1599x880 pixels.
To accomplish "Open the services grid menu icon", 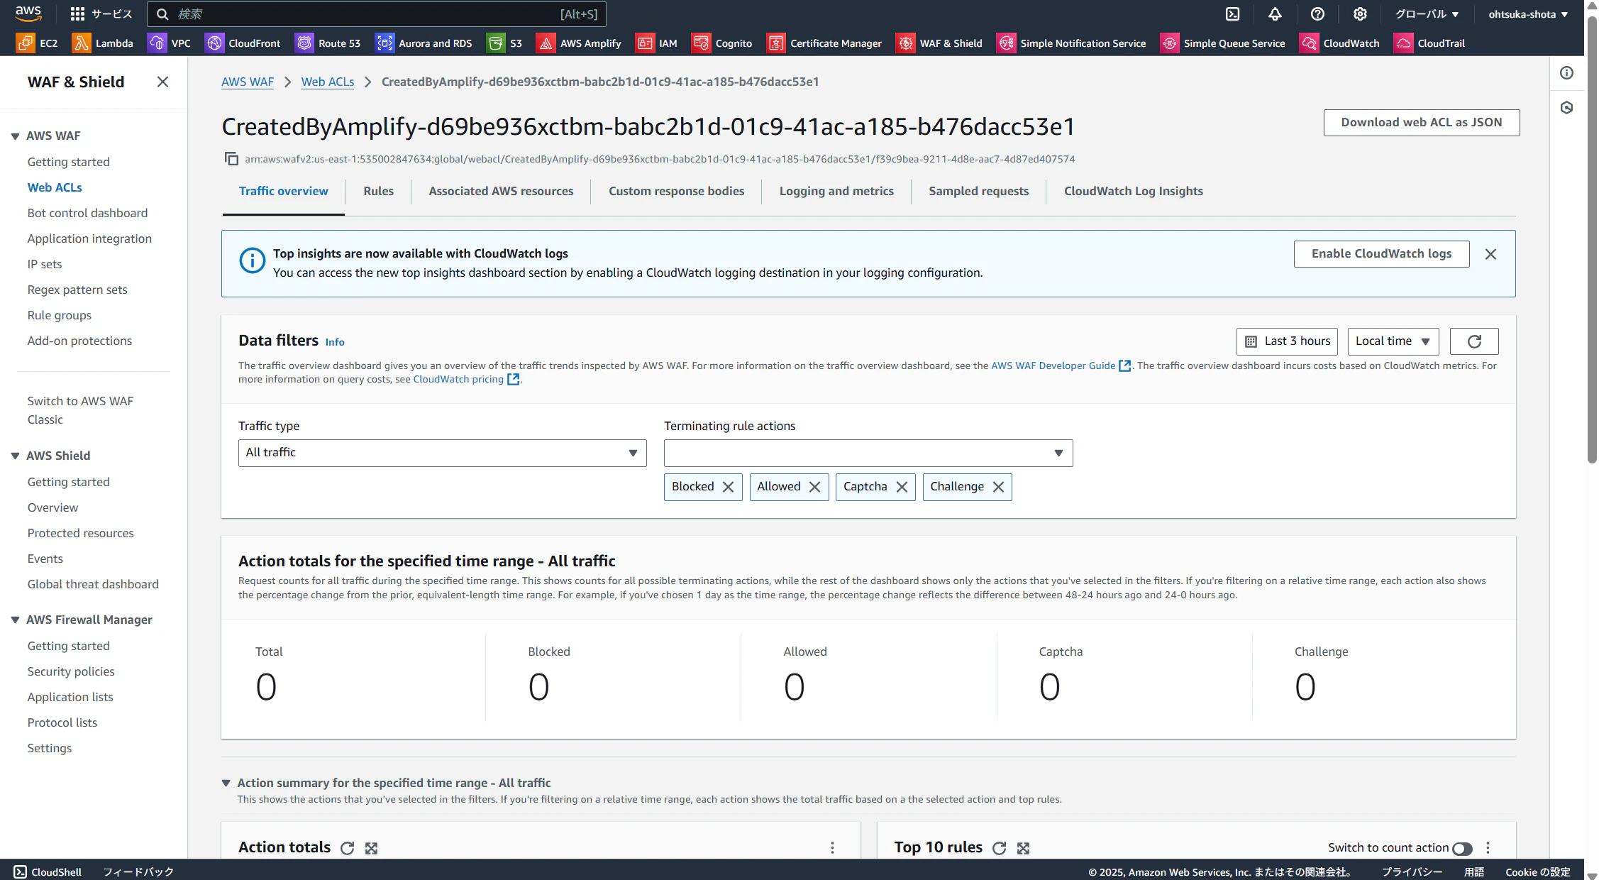I will [78, 14].
